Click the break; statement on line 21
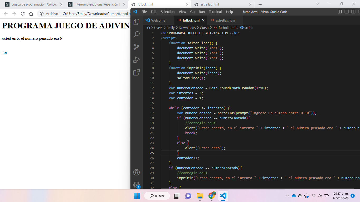This screenshot has height=202, width=360. [x=191, y=133]
